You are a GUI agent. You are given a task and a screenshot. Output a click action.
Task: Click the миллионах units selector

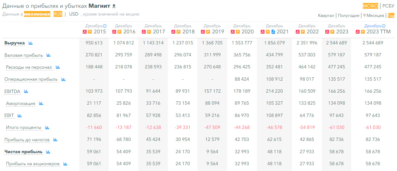click(37, 14)
